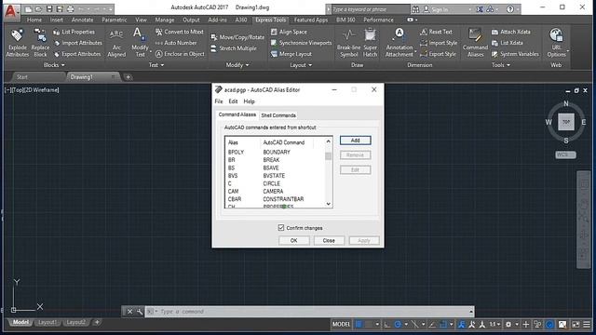
Task: Expand the Modify panel dropdown
Action: pyautogui.click(x=237, y=65)
